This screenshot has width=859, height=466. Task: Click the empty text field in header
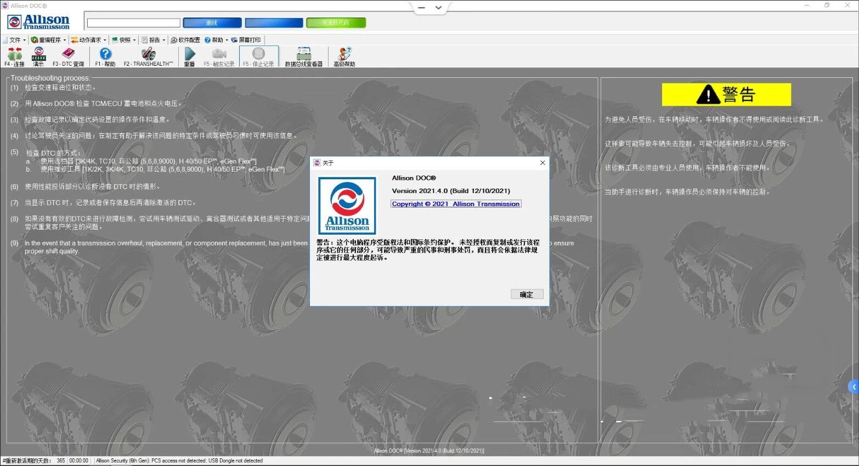point(134,23)
